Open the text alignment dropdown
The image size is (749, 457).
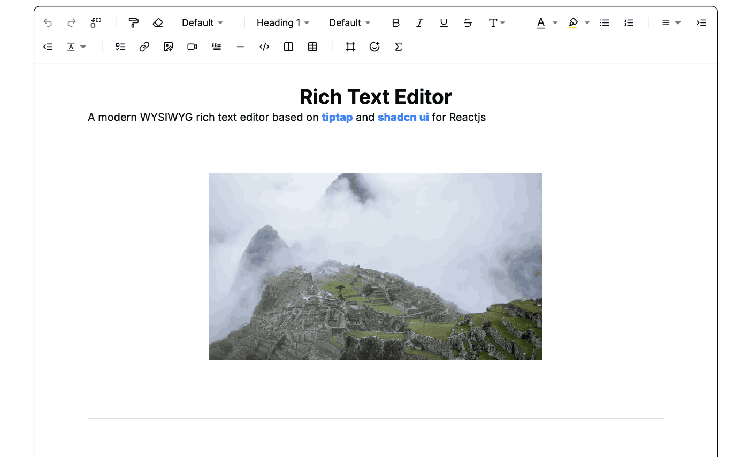[671, 22]
